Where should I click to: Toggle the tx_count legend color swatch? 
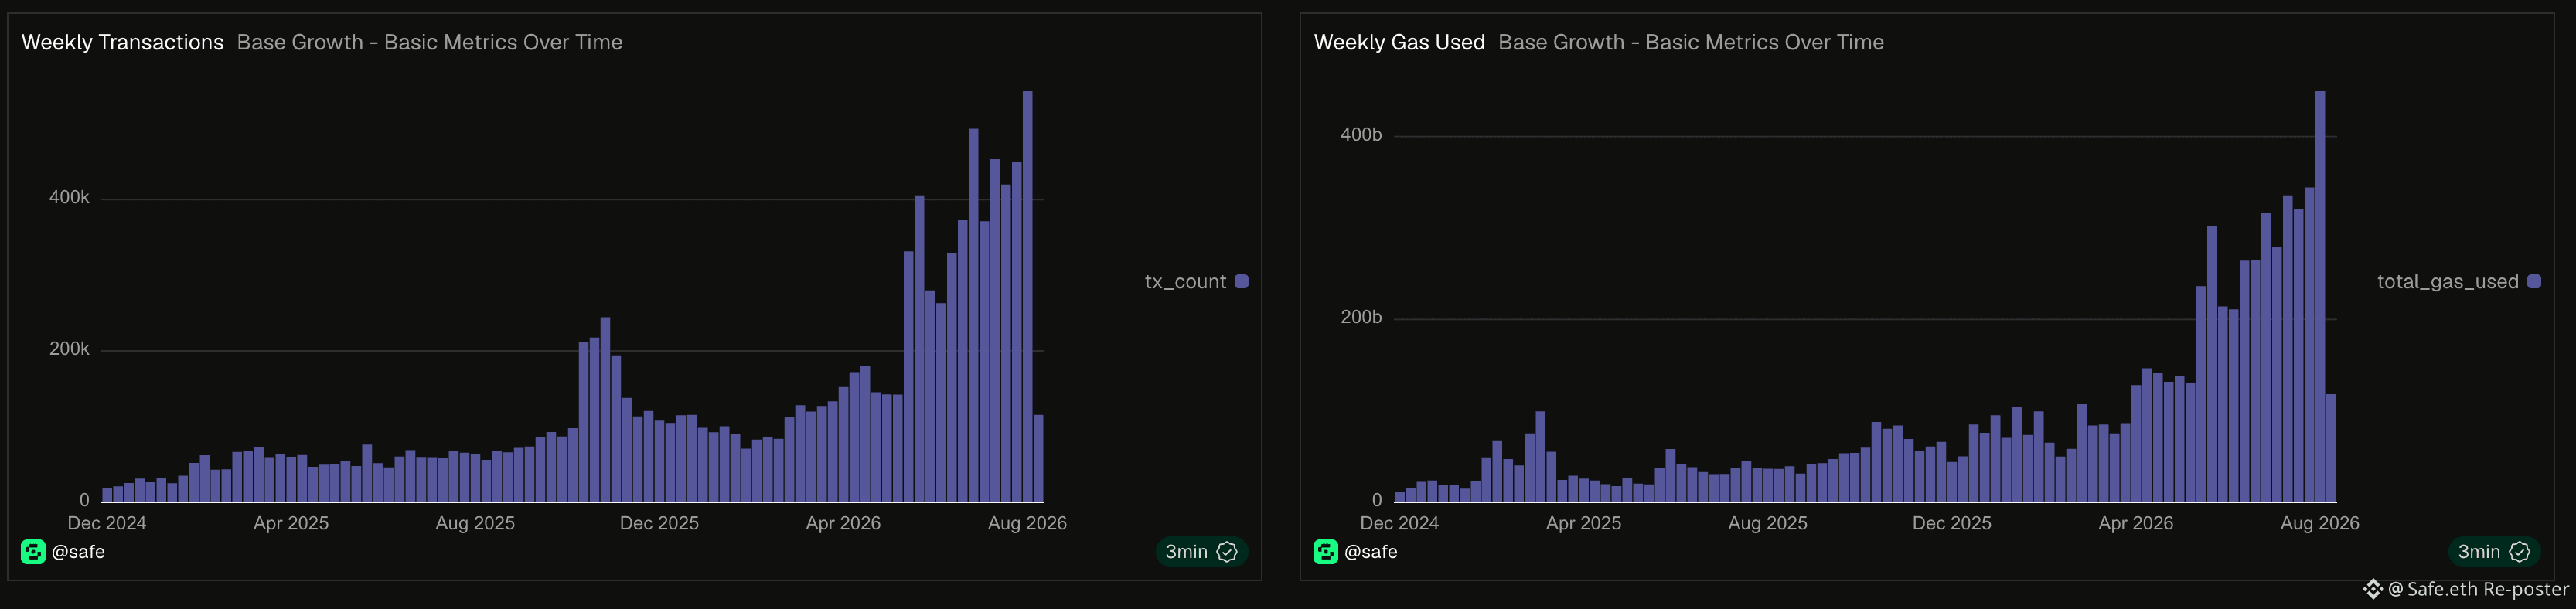pos(1242,282)
